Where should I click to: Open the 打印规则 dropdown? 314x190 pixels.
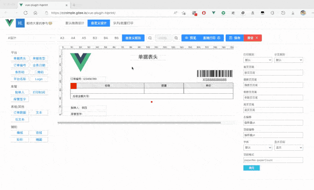[258, 60]
